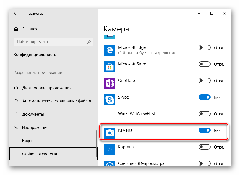Select Файловая система in sidebar

pyautogui.click(x=40, y=154)
